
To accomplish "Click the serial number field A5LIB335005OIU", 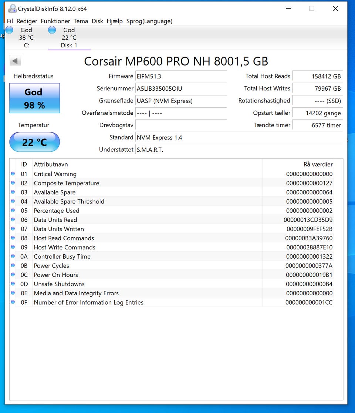I will click(181, 88).
